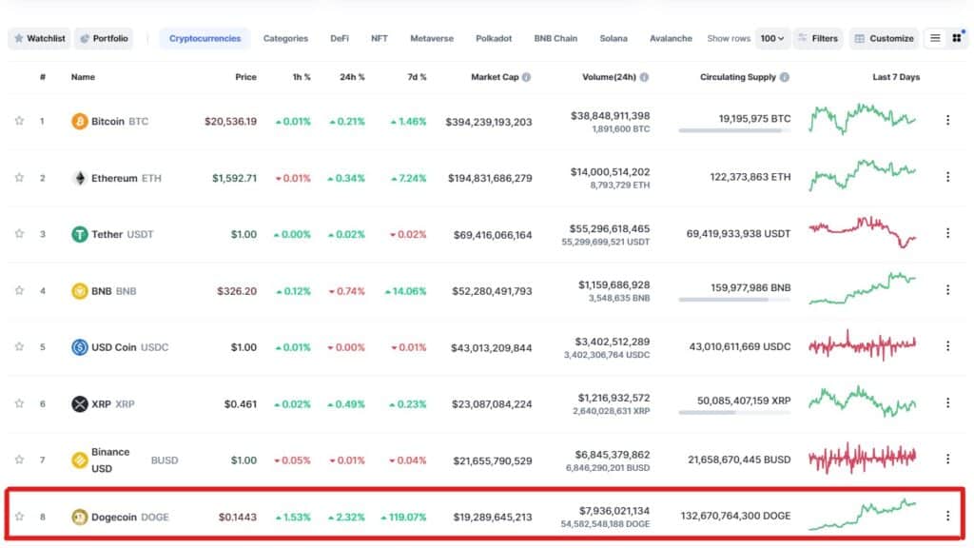The image size is (974, 548).
Task: Open XRP row three-dot menu
Action: (x=947, y=402)
